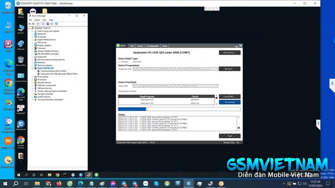Click blue Download button
The height and width of the screenshot is (188, 335).
[230, 102]
